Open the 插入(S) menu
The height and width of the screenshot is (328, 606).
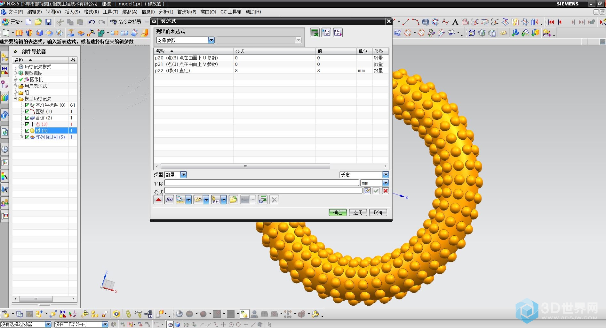point(72,12)
